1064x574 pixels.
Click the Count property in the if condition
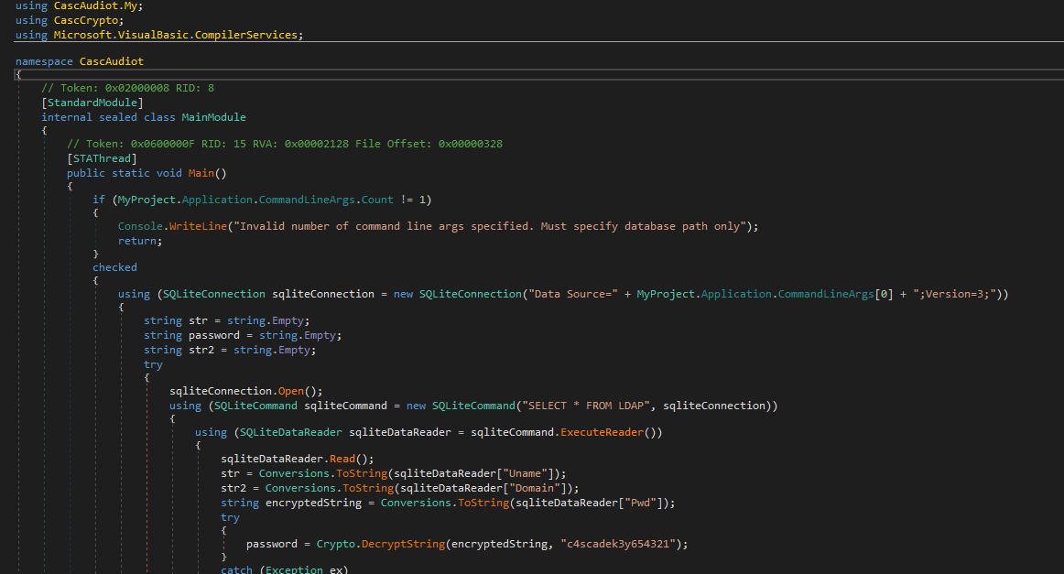[x=376, y=200]
